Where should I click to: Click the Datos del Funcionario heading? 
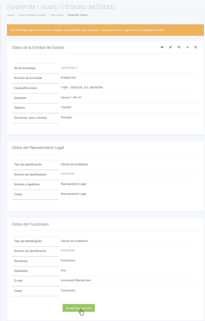point(30,224)
